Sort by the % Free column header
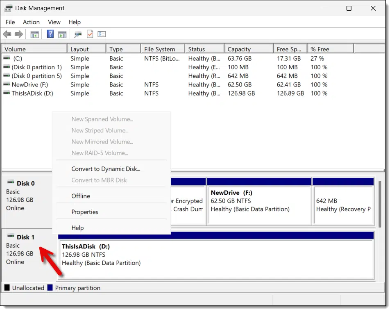Screen dimensions: 392x312 [x=331, y=49]
